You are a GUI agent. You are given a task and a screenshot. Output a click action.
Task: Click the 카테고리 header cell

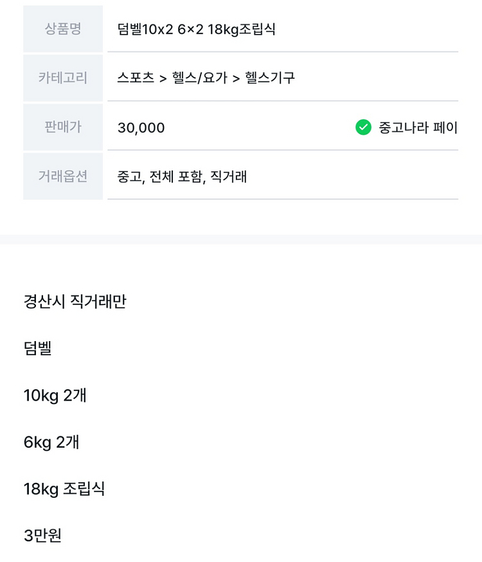[x=63, y=78]
